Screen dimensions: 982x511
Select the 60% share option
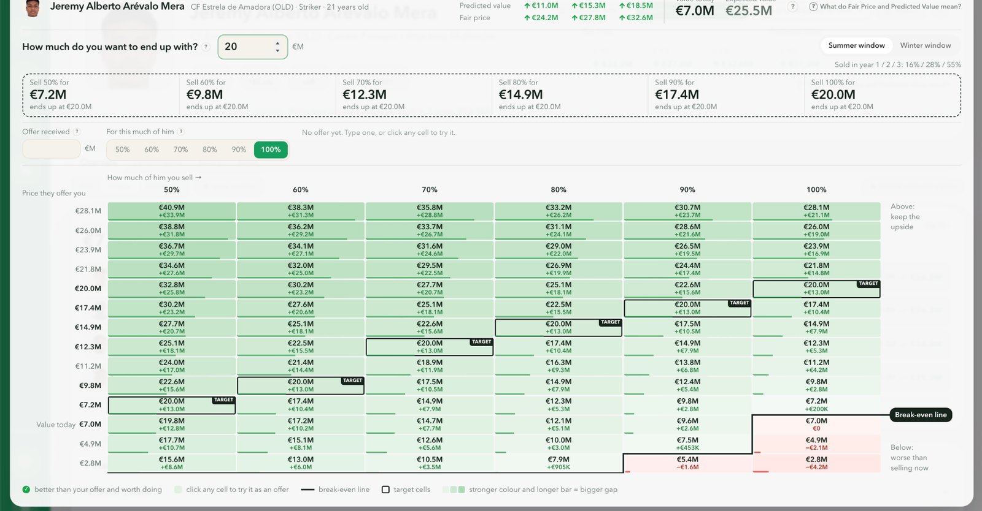pos(152,150)
